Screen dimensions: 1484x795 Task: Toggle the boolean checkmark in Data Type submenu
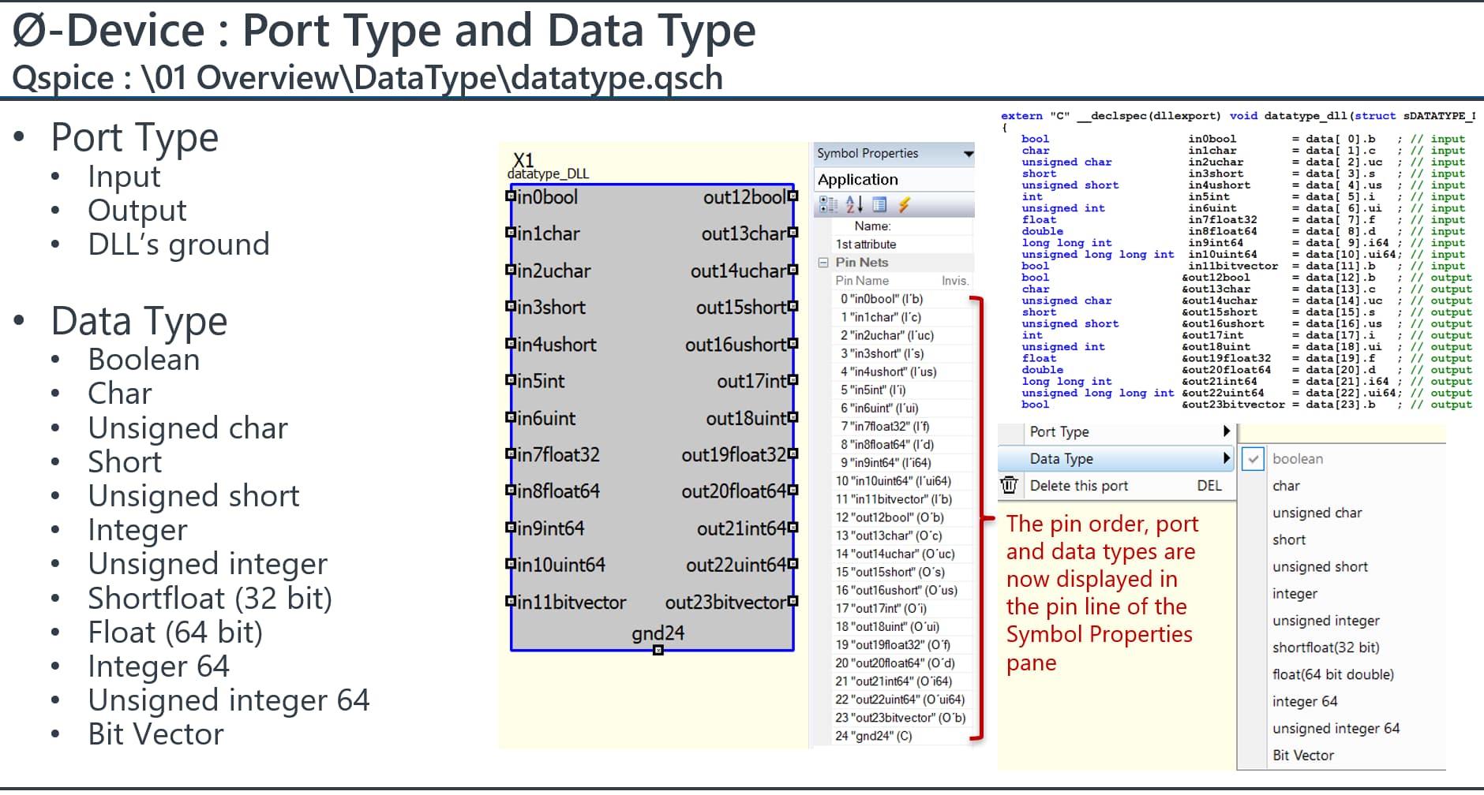point(1253,459)
